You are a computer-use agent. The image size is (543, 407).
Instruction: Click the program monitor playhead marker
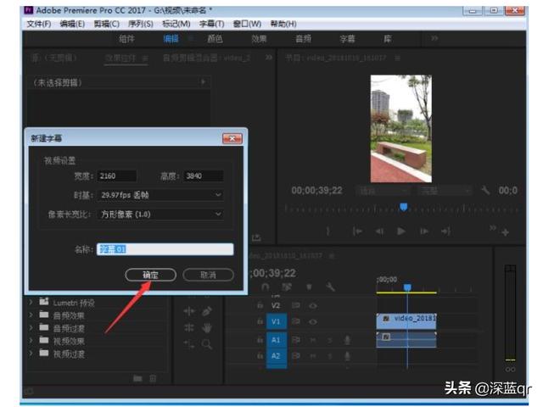tap(404, 206)
